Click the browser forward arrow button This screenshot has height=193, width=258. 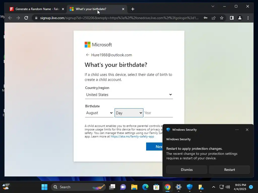(18, 18)
